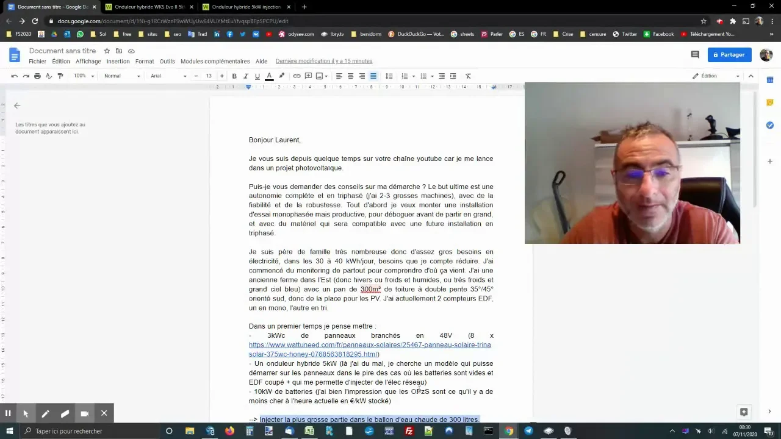Check the cloud save status icon
781x439 pixels.
[x=131, y=51]
